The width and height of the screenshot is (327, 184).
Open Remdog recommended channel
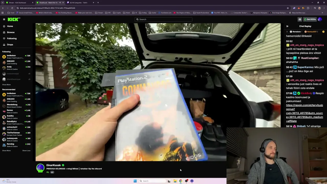pos(16,145)
